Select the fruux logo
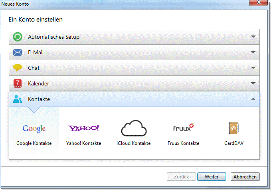This screenshot has width=271, height=190. pos(183,128)
